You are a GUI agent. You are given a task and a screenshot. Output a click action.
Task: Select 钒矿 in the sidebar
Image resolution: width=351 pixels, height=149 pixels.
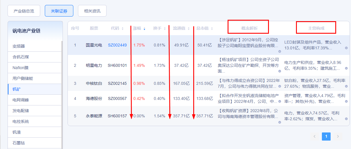pyautogui.click(x=35, y=89)
